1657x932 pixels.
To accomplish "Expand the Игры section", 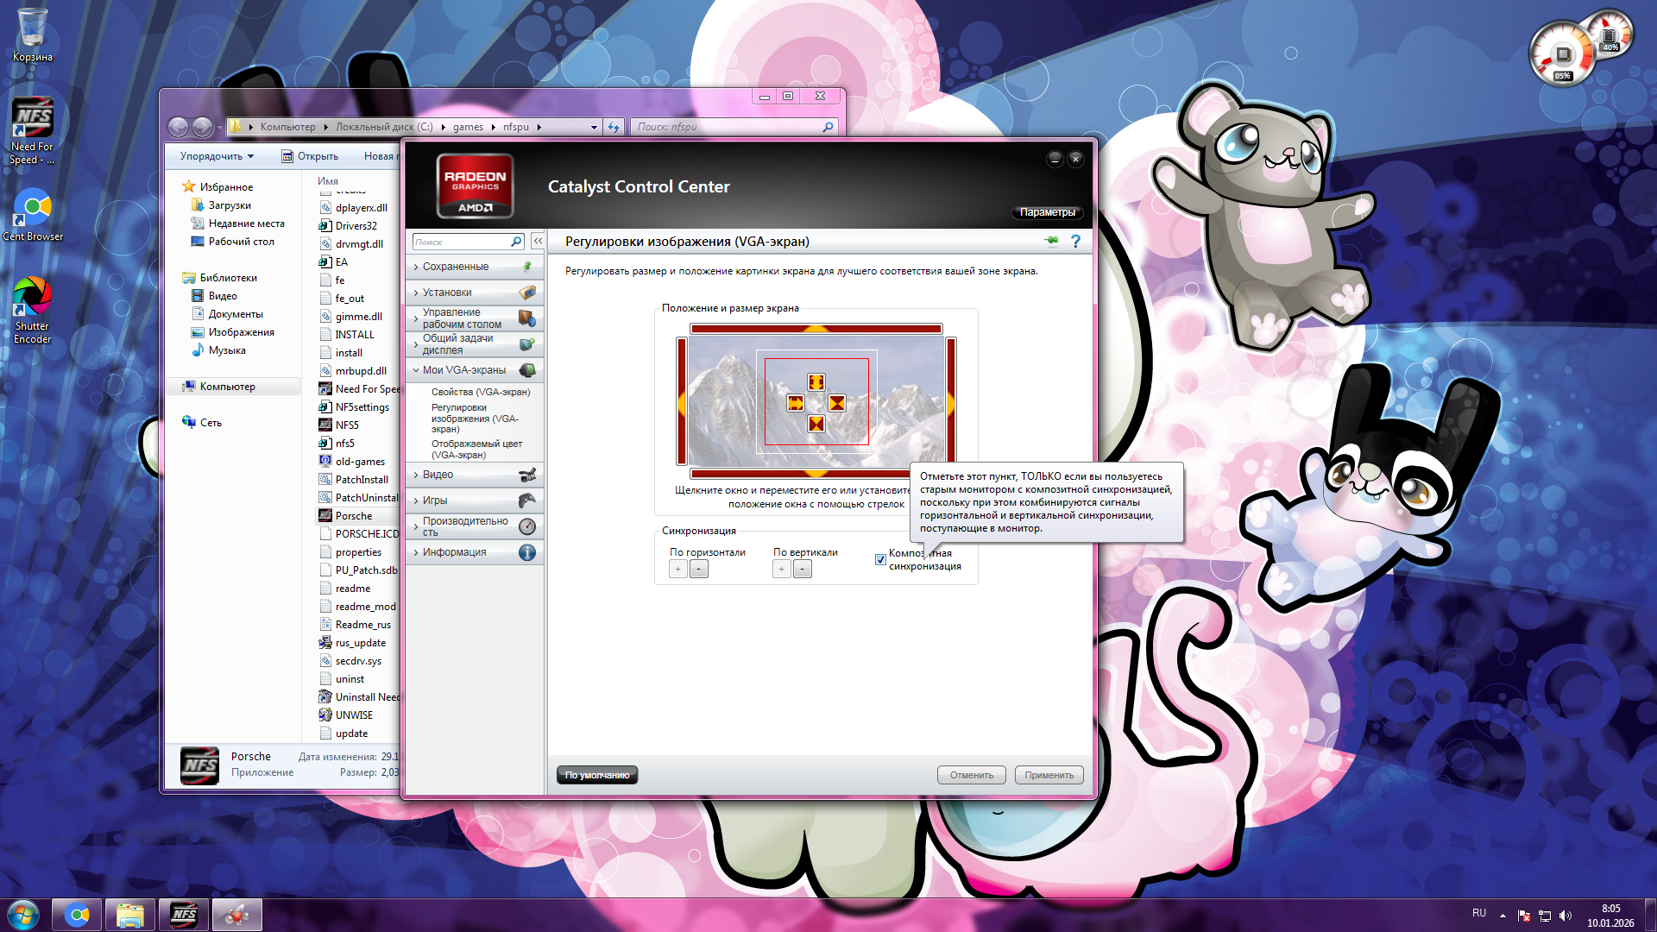I will (x=435, y=501).
